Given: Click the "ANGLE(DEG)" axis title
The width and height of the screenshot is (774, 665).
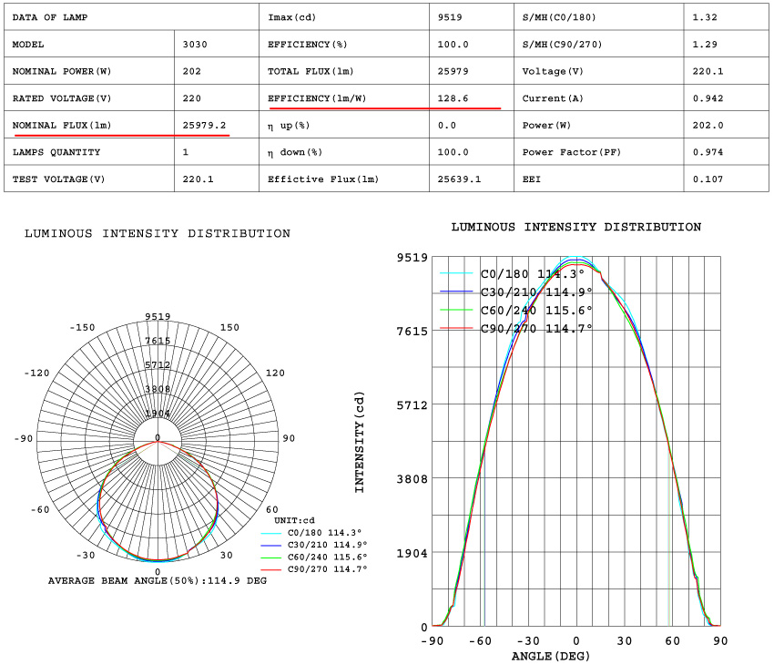Looking at the screenshot, I should [550, 657].
